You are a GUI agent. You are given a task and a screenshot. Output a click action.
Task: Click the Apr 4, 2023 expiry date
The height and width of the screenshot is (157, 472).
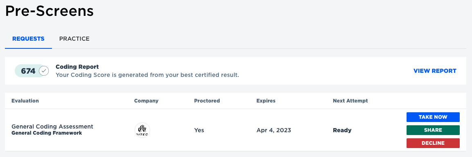[274, 130]
